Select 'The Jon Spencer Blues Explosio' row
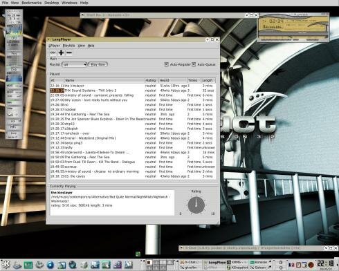The height and width of the screenshot is (271, 339). 133,119
